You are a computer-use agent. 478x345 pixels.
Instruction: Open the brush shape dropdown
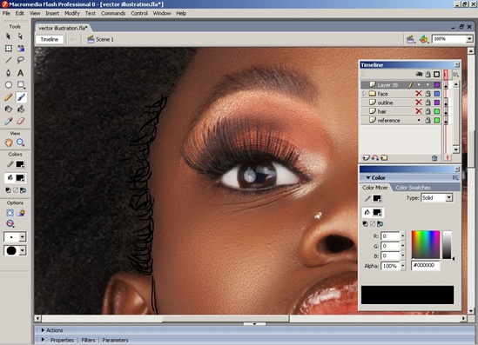click(x=23, y=250)
